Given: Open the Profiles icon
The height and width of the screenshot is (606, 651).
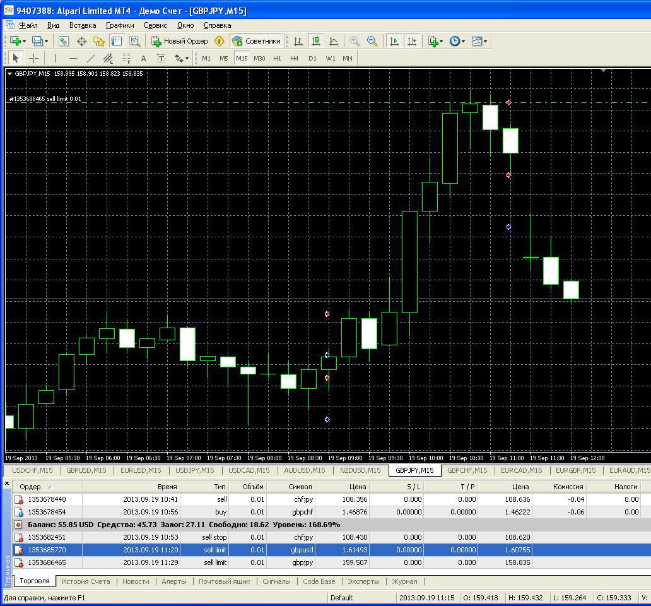Looking at the screenshot, I should [38, 41].
